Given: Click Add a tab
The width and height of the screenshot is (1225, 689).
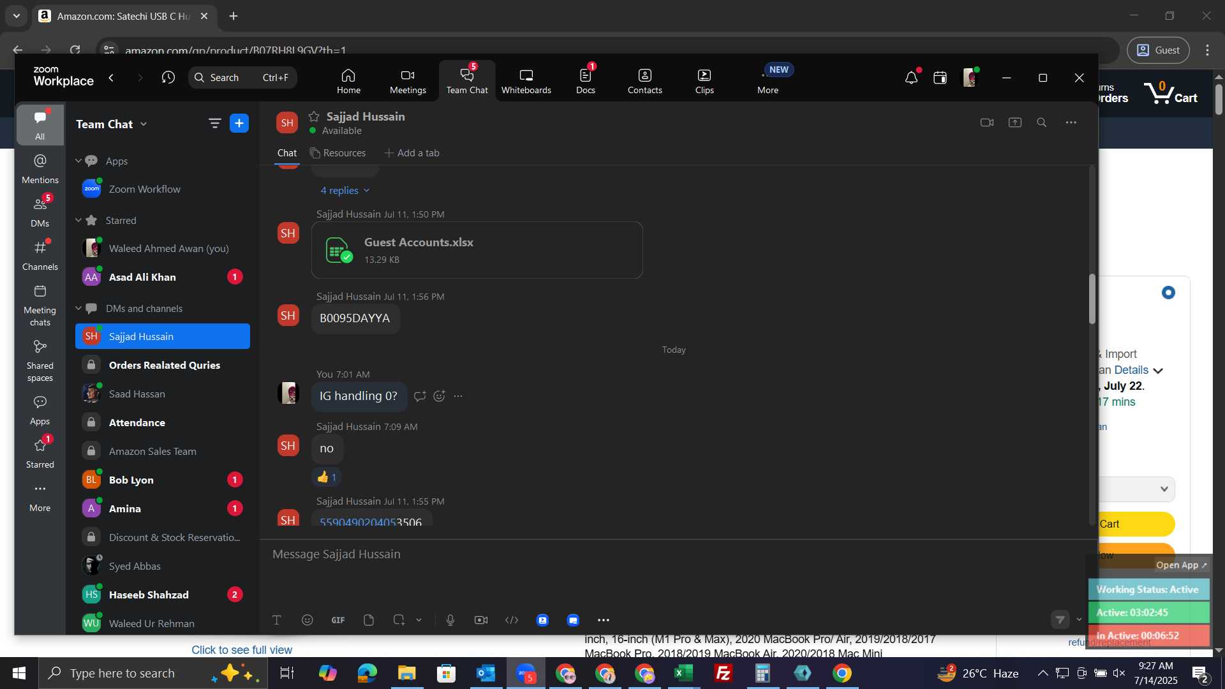Looking at the screenshot, I should pos(412,153).
